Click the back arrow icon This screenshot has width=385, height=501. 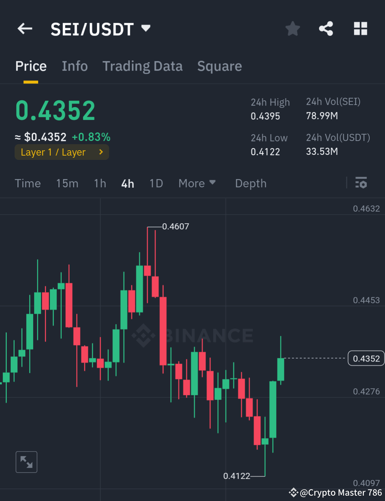coord(24,29)
